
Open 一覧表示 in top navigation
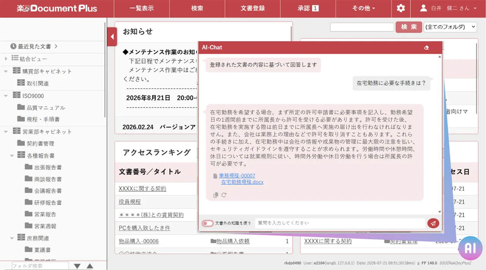(142, 8)
